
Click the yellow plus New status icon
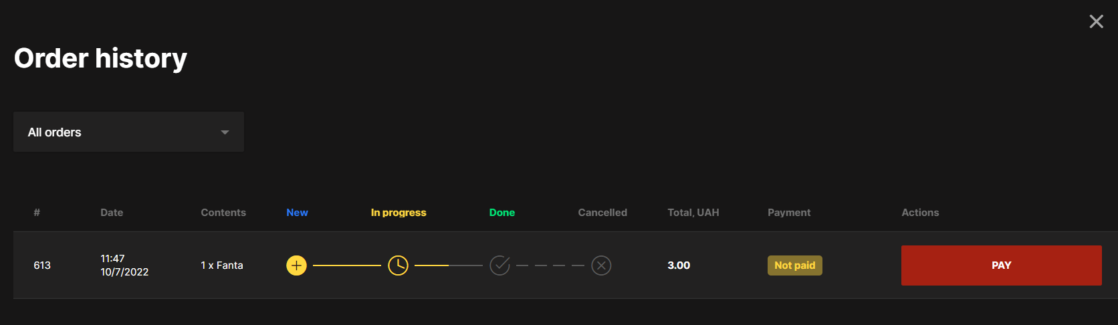coord(296,265)
